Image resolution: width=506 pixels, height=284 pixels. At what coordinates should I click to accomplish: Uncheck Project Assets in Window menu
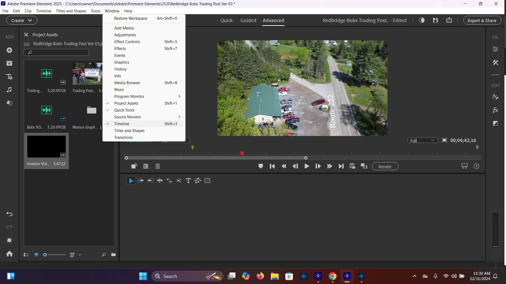(x=126, y=103)
